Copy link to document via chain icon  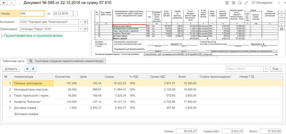tap(246, 3)
